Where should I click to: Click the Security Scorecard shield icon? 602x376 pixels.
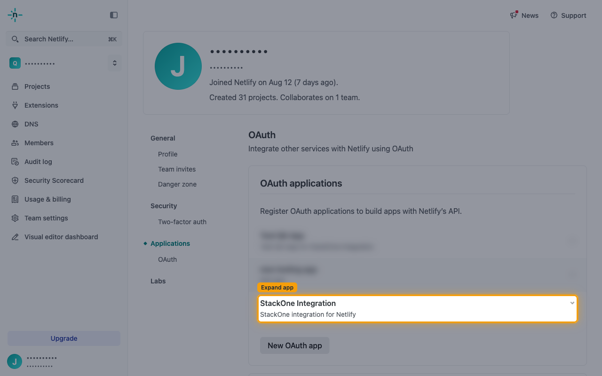(15, 180)
